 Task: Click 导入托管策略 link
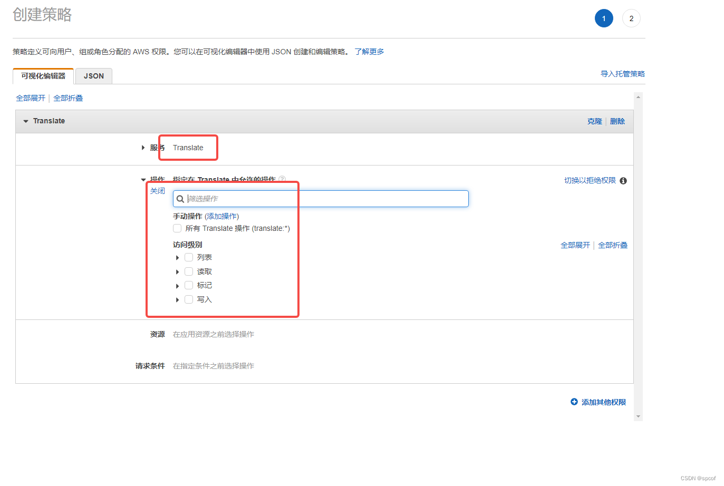[x=623, y=74]
